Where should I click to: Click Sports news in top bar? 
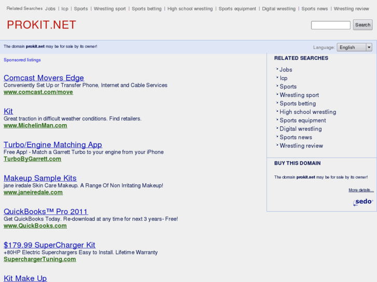[x=314, y=9]
